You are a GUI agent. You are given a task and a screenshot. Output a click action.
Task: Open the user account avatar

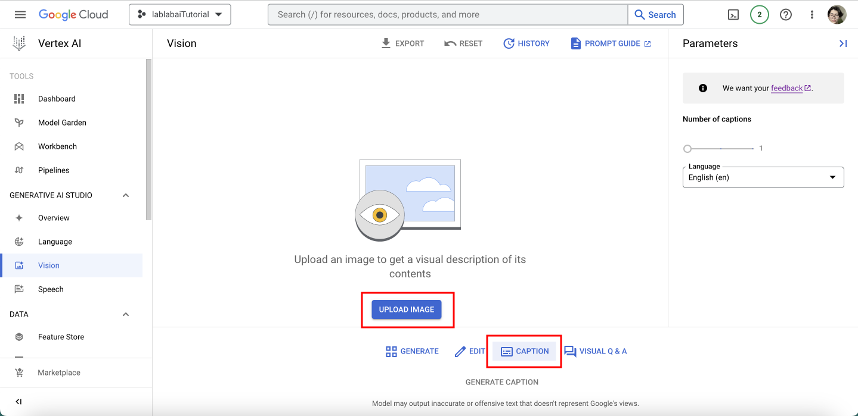pos(837,15)
